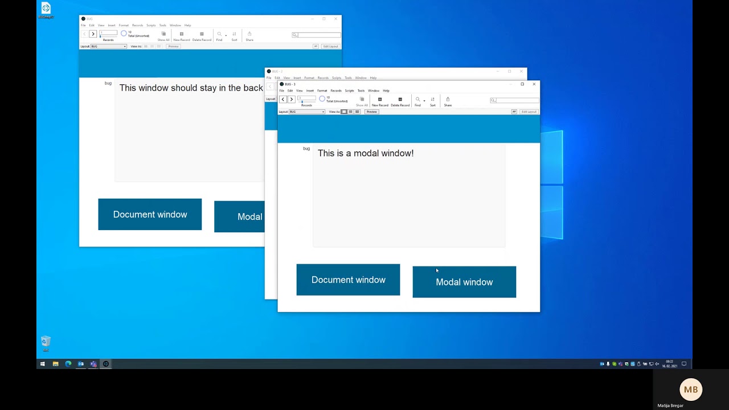Open Microsoft Teams from the taskbar

click(93, 364)
